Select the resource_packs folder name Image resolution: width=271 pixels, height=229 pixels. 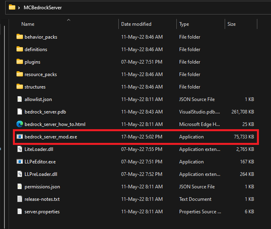(41, 74)
